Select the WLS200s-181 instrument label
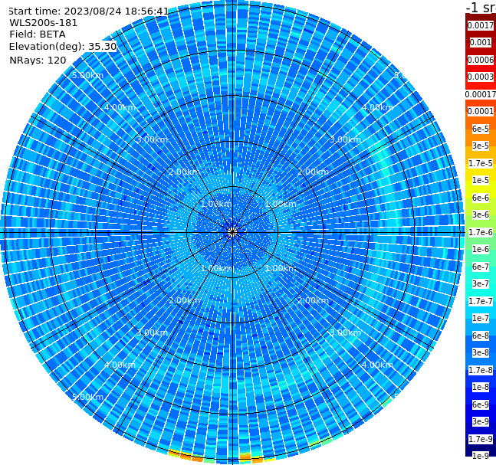Viewport: 496px width, 465px height. pos(44,23)
